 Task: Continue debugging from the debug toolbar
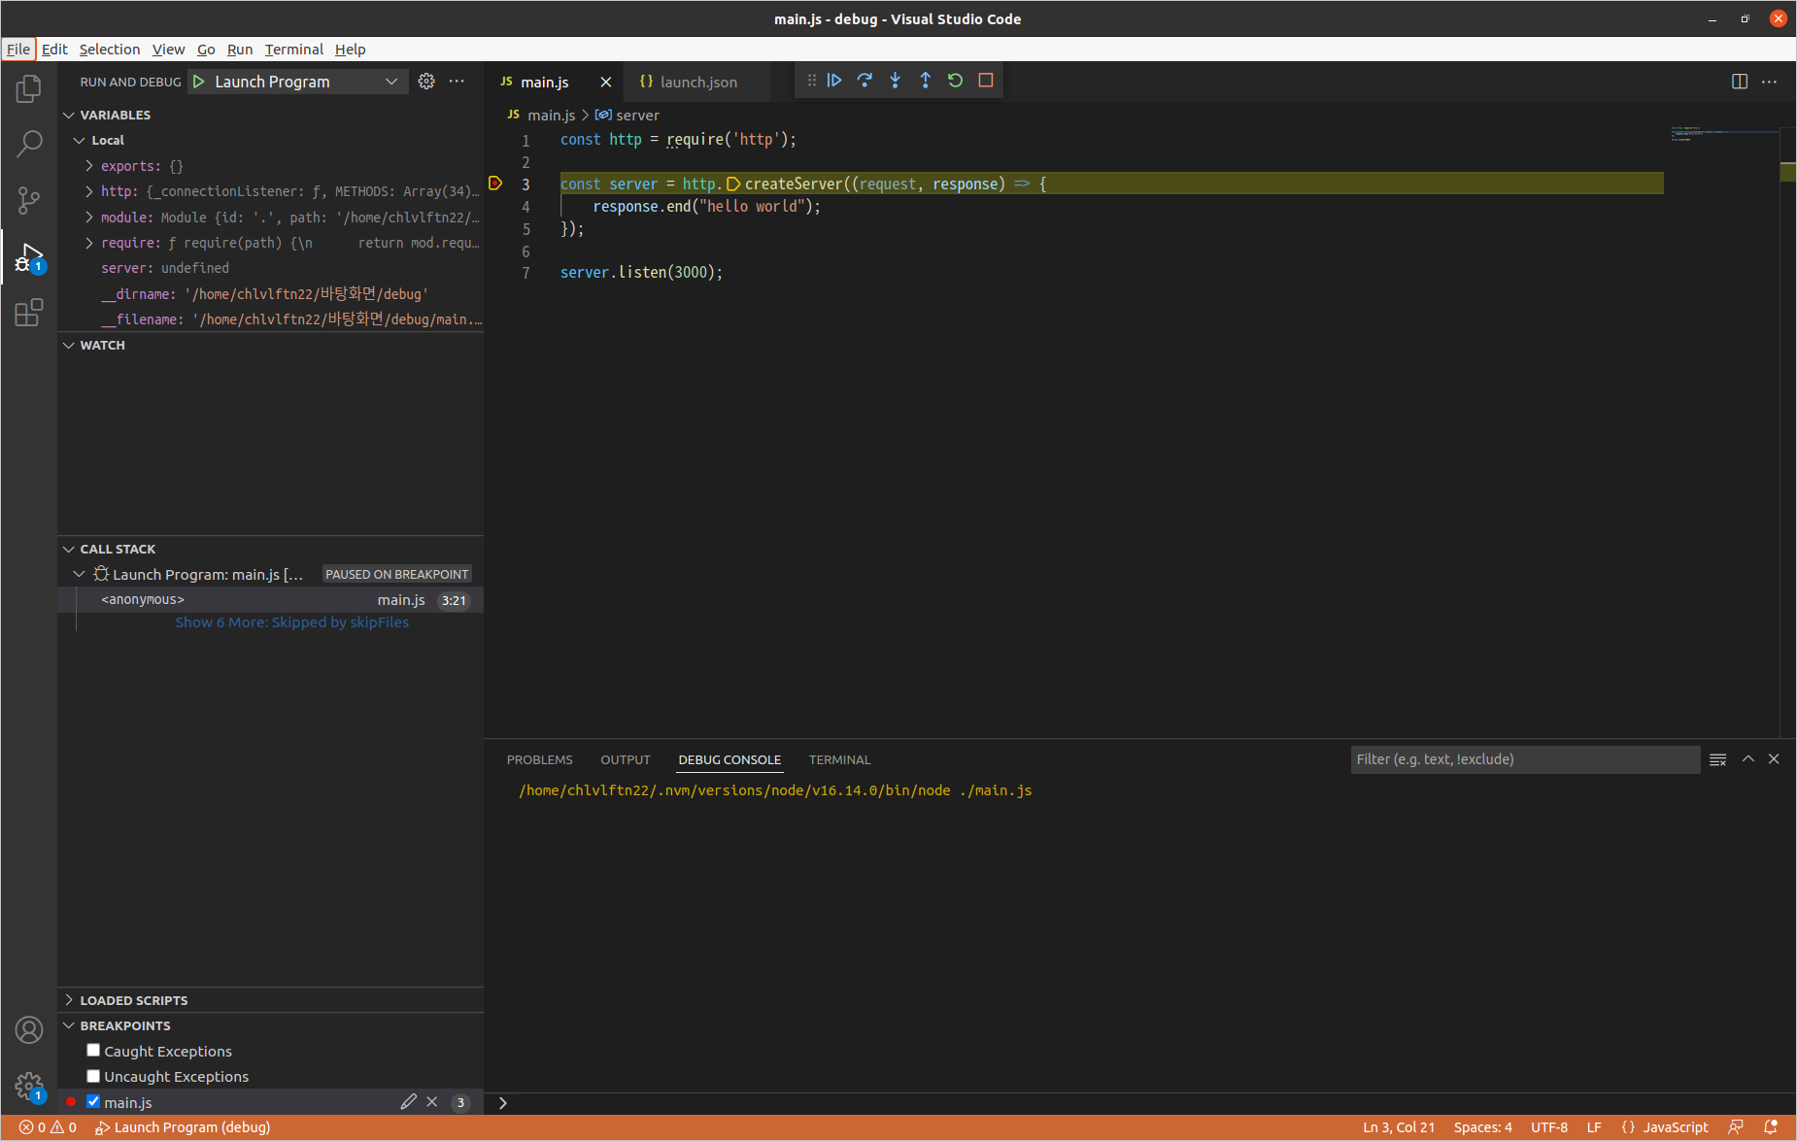point(834,81)
